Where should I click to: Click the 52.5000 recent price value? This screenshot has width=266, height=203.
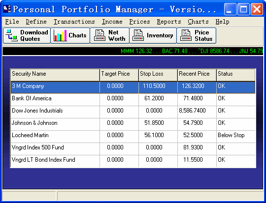(x=193, y=135)
